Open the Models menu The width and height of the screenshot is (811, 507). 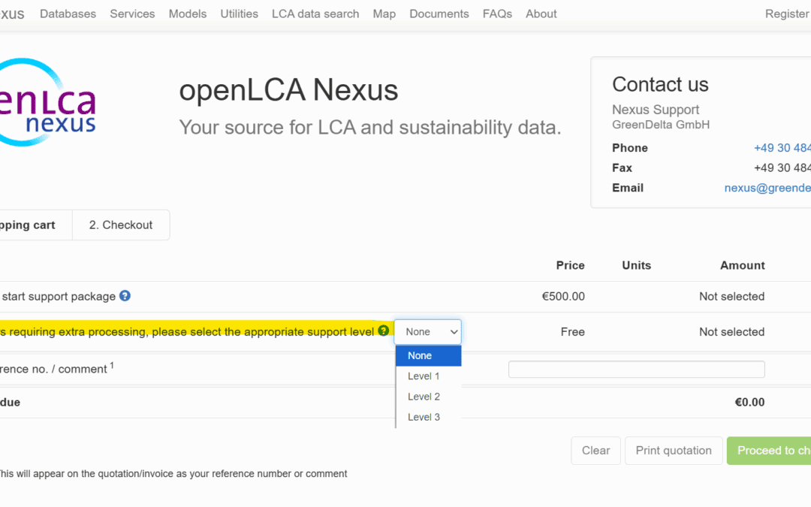pos(188,14)
